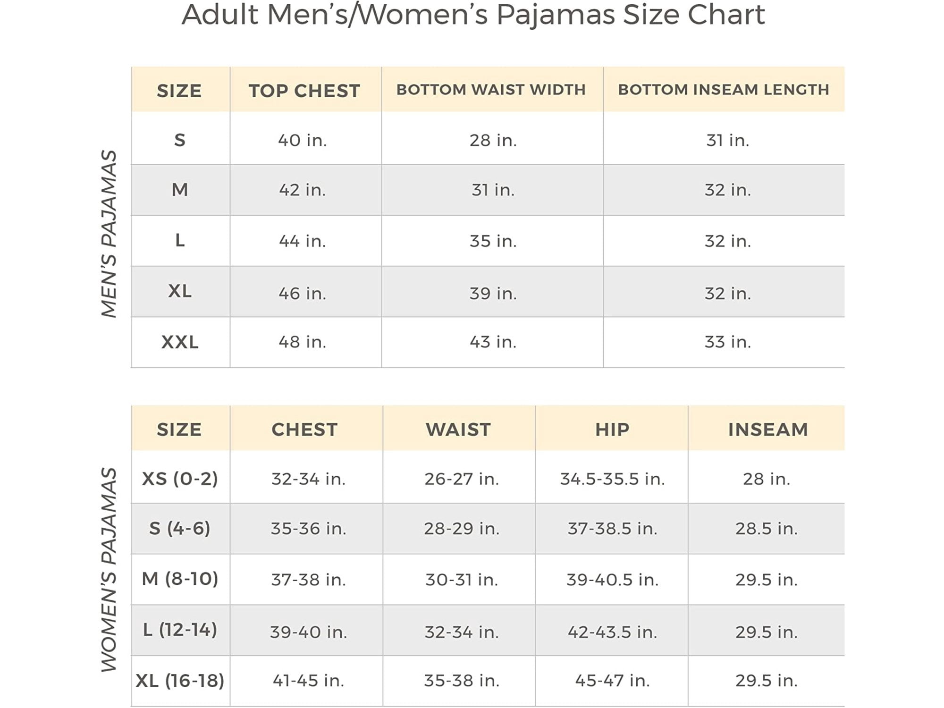Select the 'M (8-10)' size label
The image size is (944, 708).
point(180,579)
